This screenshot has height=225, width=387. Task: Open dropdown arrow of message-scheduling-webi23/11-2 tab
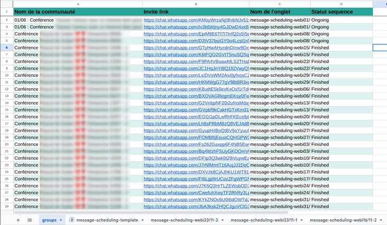pyautogui.click(x=222, y=220)
